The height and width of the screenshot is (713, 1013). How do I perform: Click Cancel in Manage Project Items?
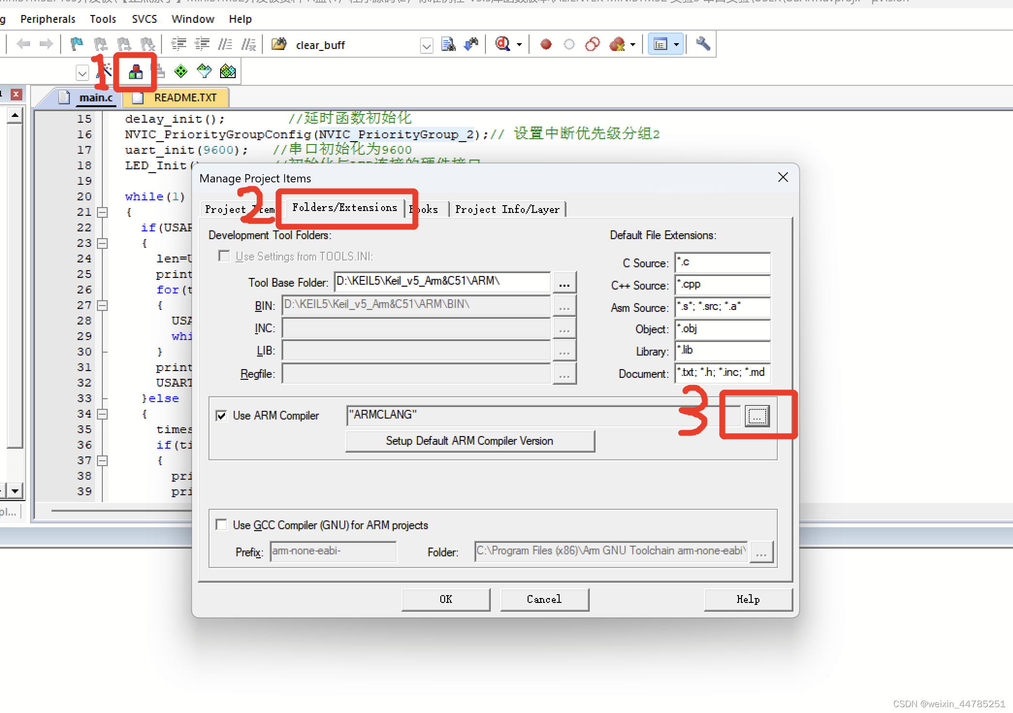tap(544, 600)
